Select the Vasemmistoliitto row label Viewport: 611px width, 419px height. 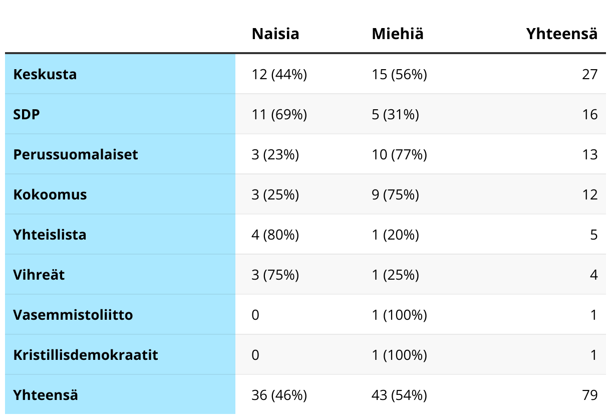pos(73,315)
